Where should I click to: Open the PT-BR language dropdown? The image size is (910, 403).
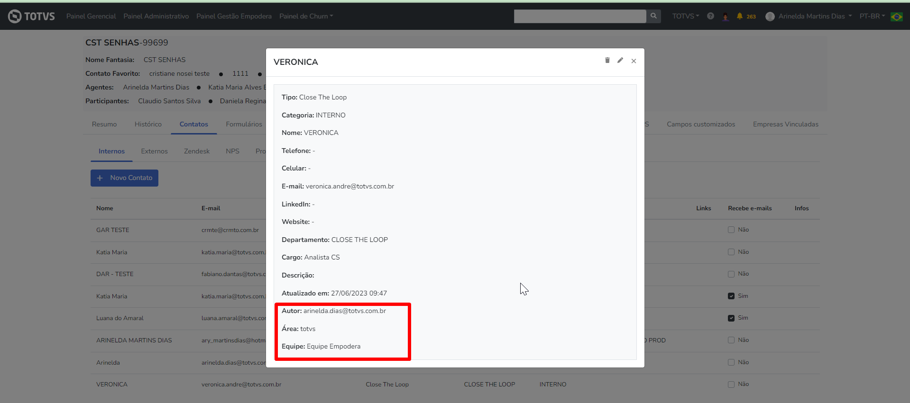pos(873,16)
